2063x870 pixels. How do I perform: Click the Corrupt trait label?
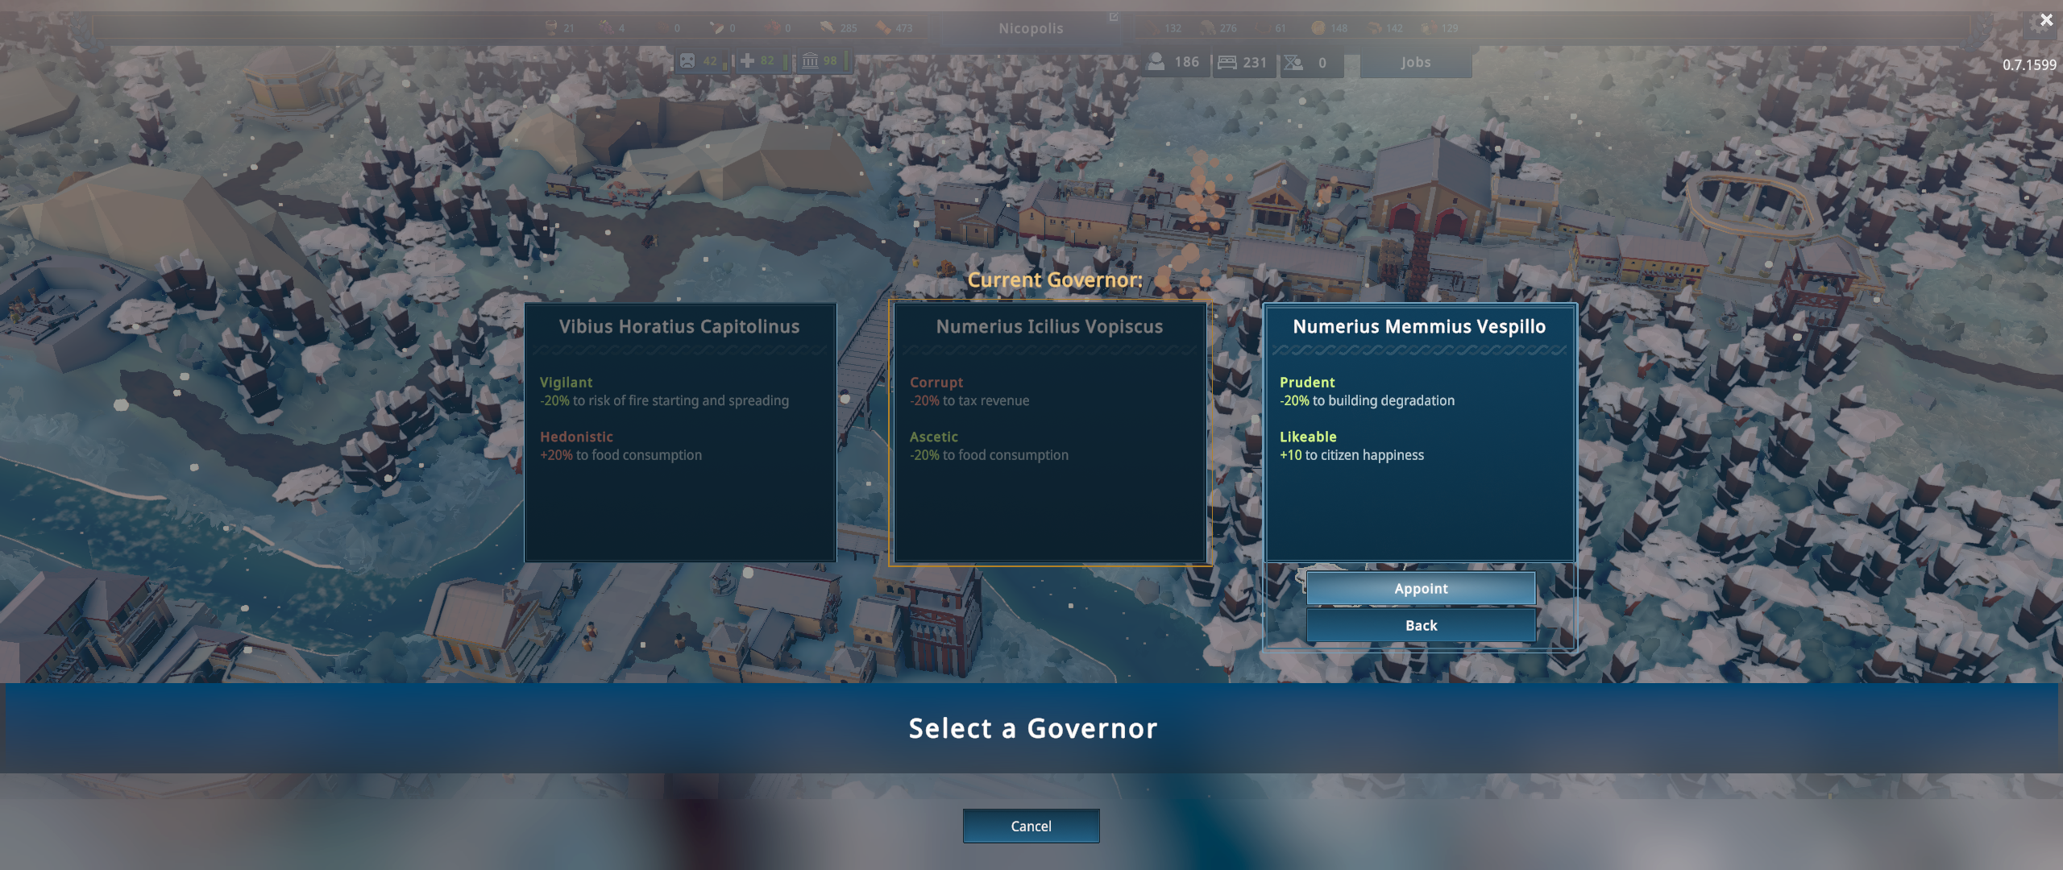[x=936, y=383]
